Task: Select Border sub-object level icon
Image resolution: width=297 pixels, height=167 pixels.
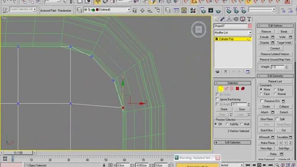Action: click(x=232, y=89)
